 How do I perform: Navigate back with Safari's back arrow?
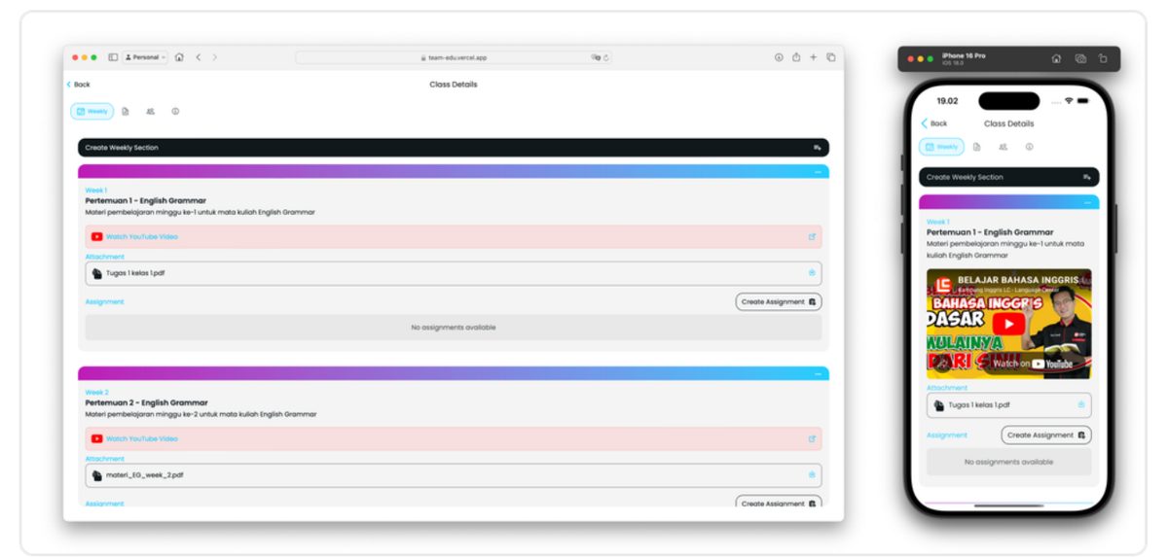tap(199, 57)
